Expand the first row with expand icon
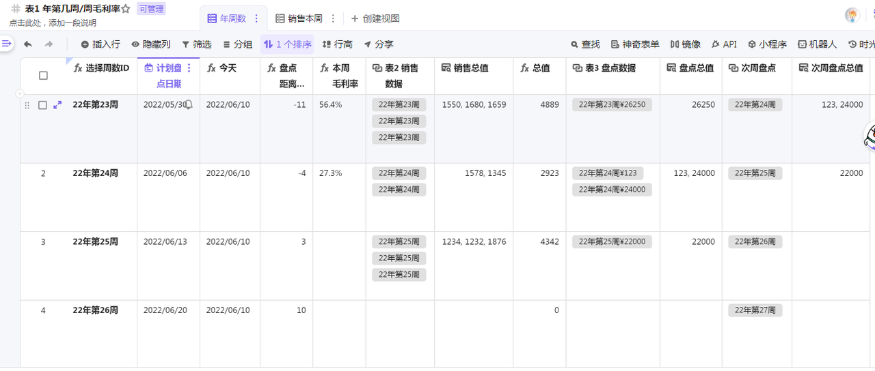 [57, 105]
